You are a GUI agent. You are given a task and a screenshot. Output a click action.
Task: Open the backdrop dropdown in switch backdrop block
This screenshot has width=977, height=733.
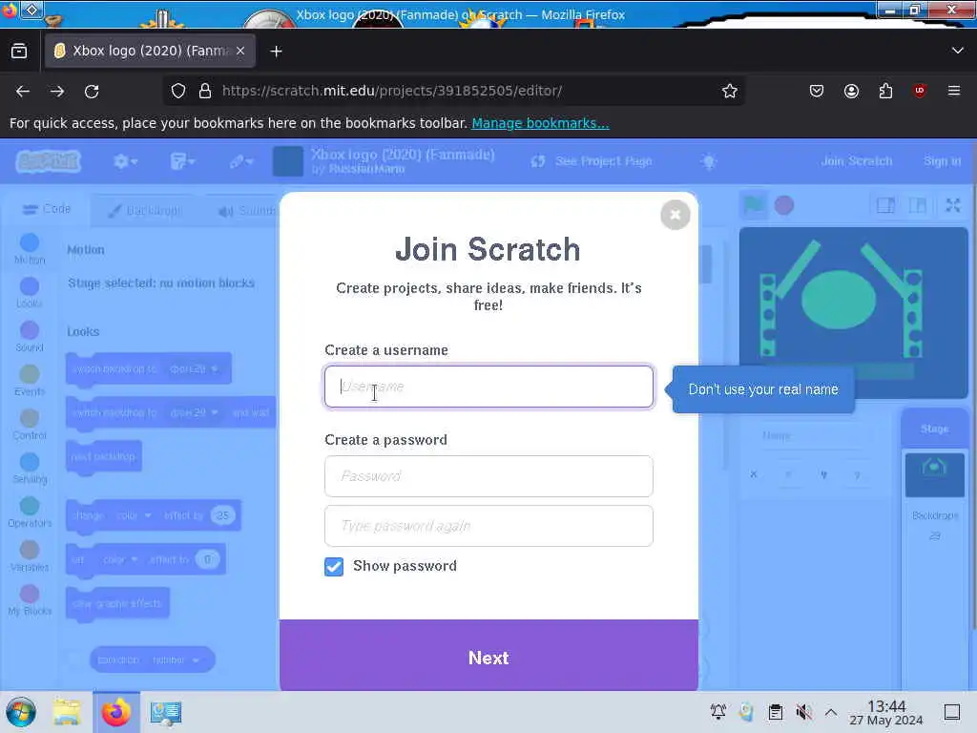pyautogui.click(x=194, y=369)
